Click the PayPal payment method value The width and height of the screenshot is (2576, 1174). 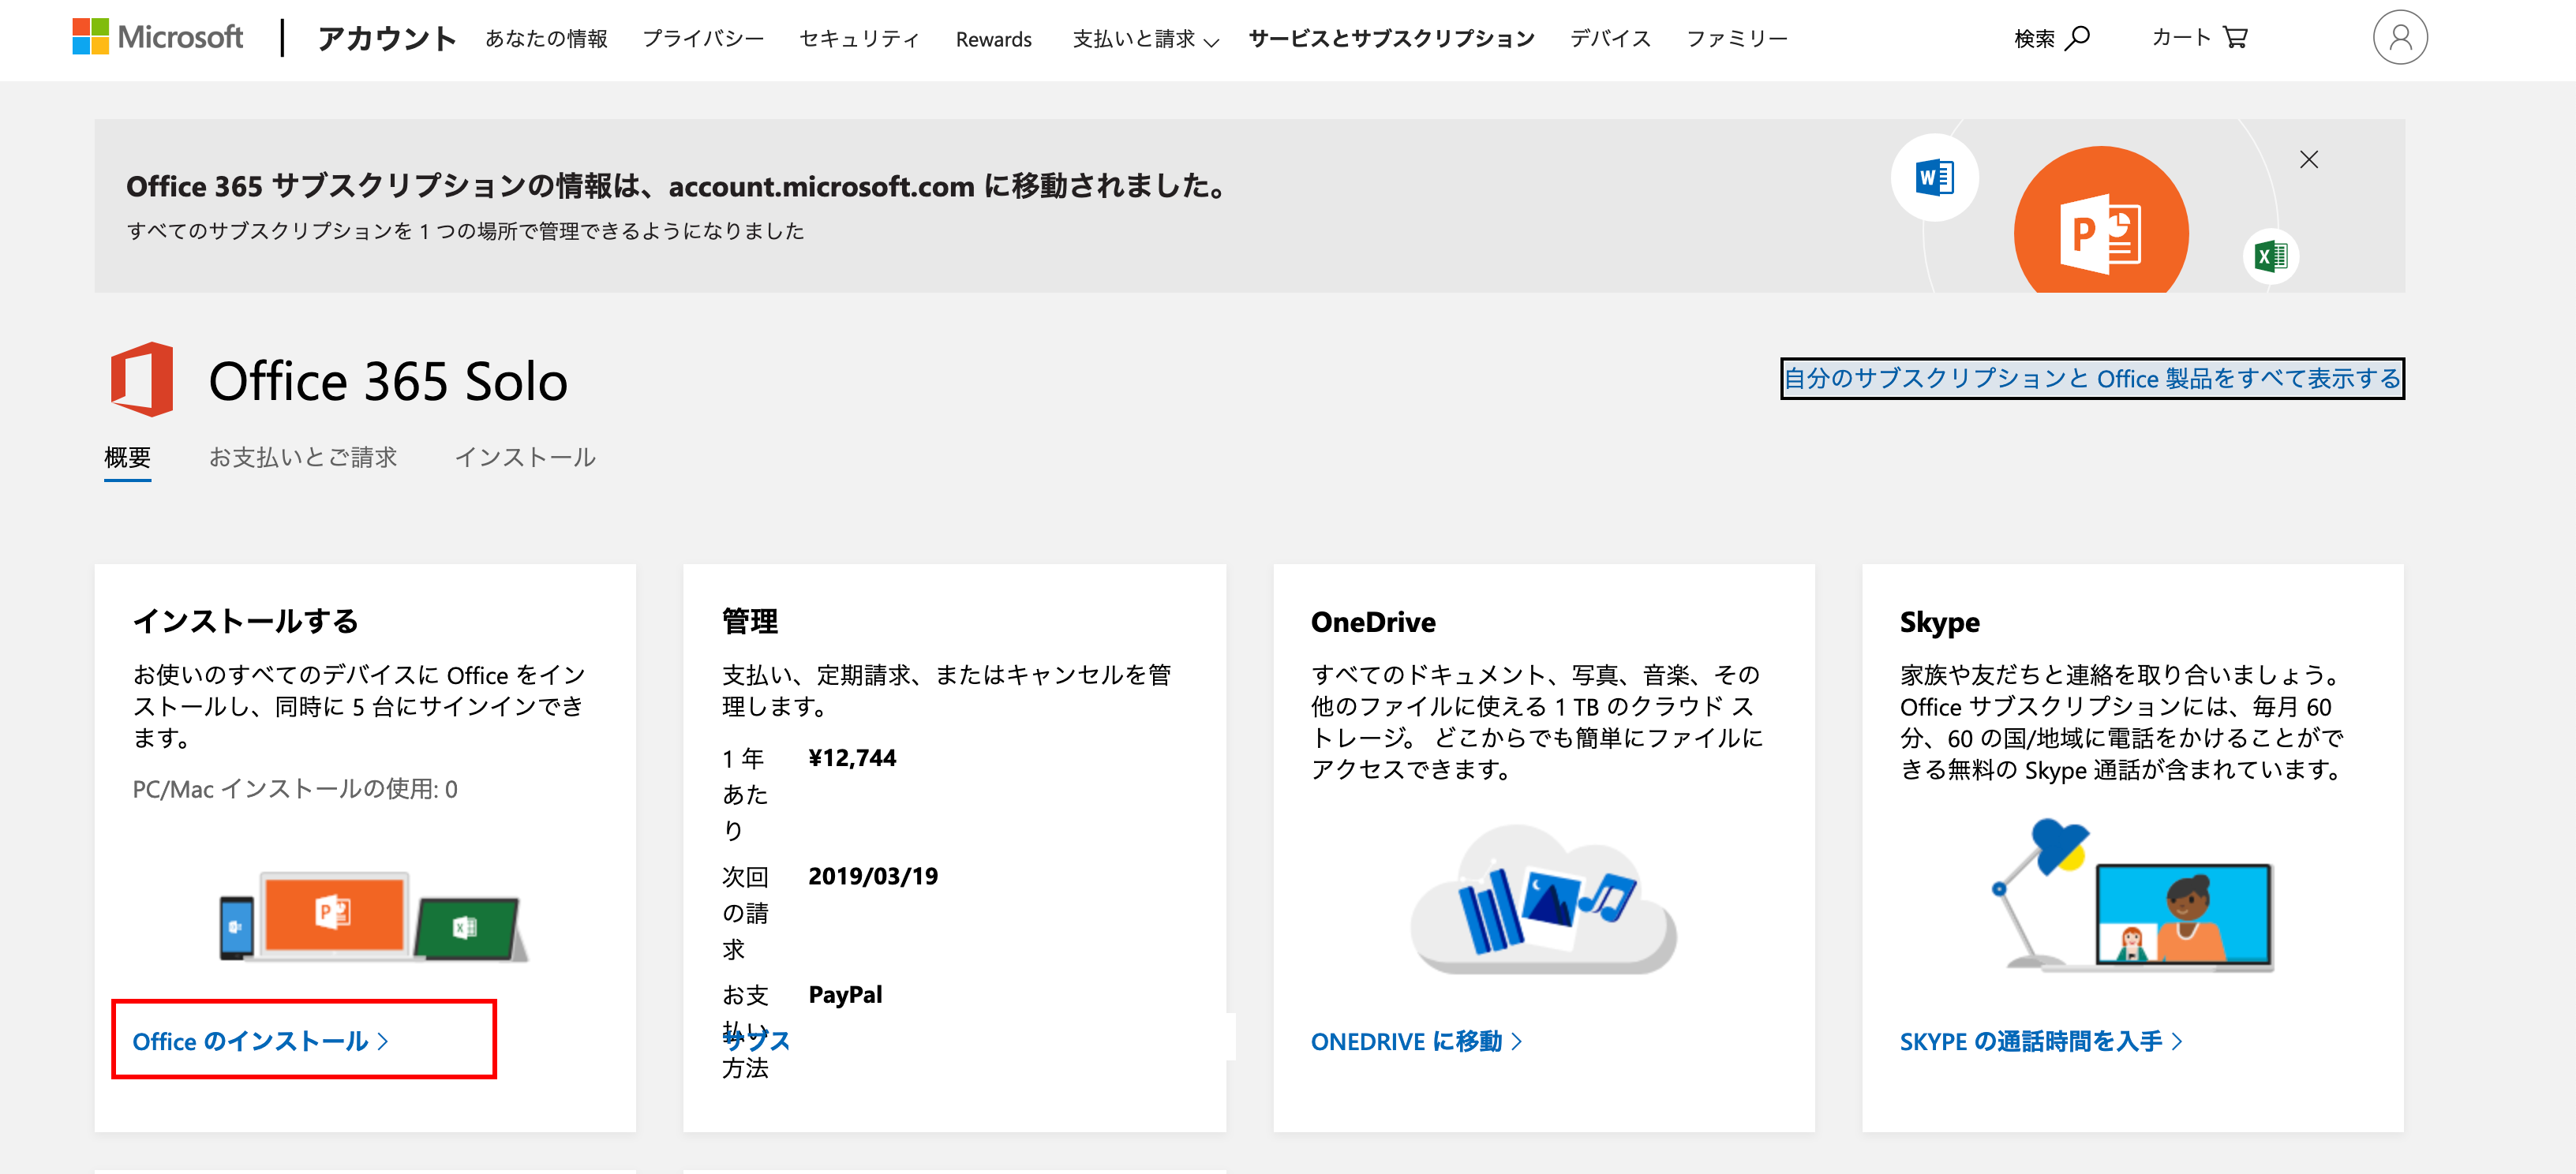pyautogui.click(x=845, y=994)
